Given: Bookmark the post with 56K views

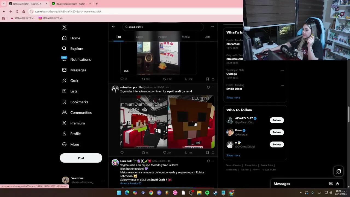Looking at the screenshot, I should coord(208,79).
